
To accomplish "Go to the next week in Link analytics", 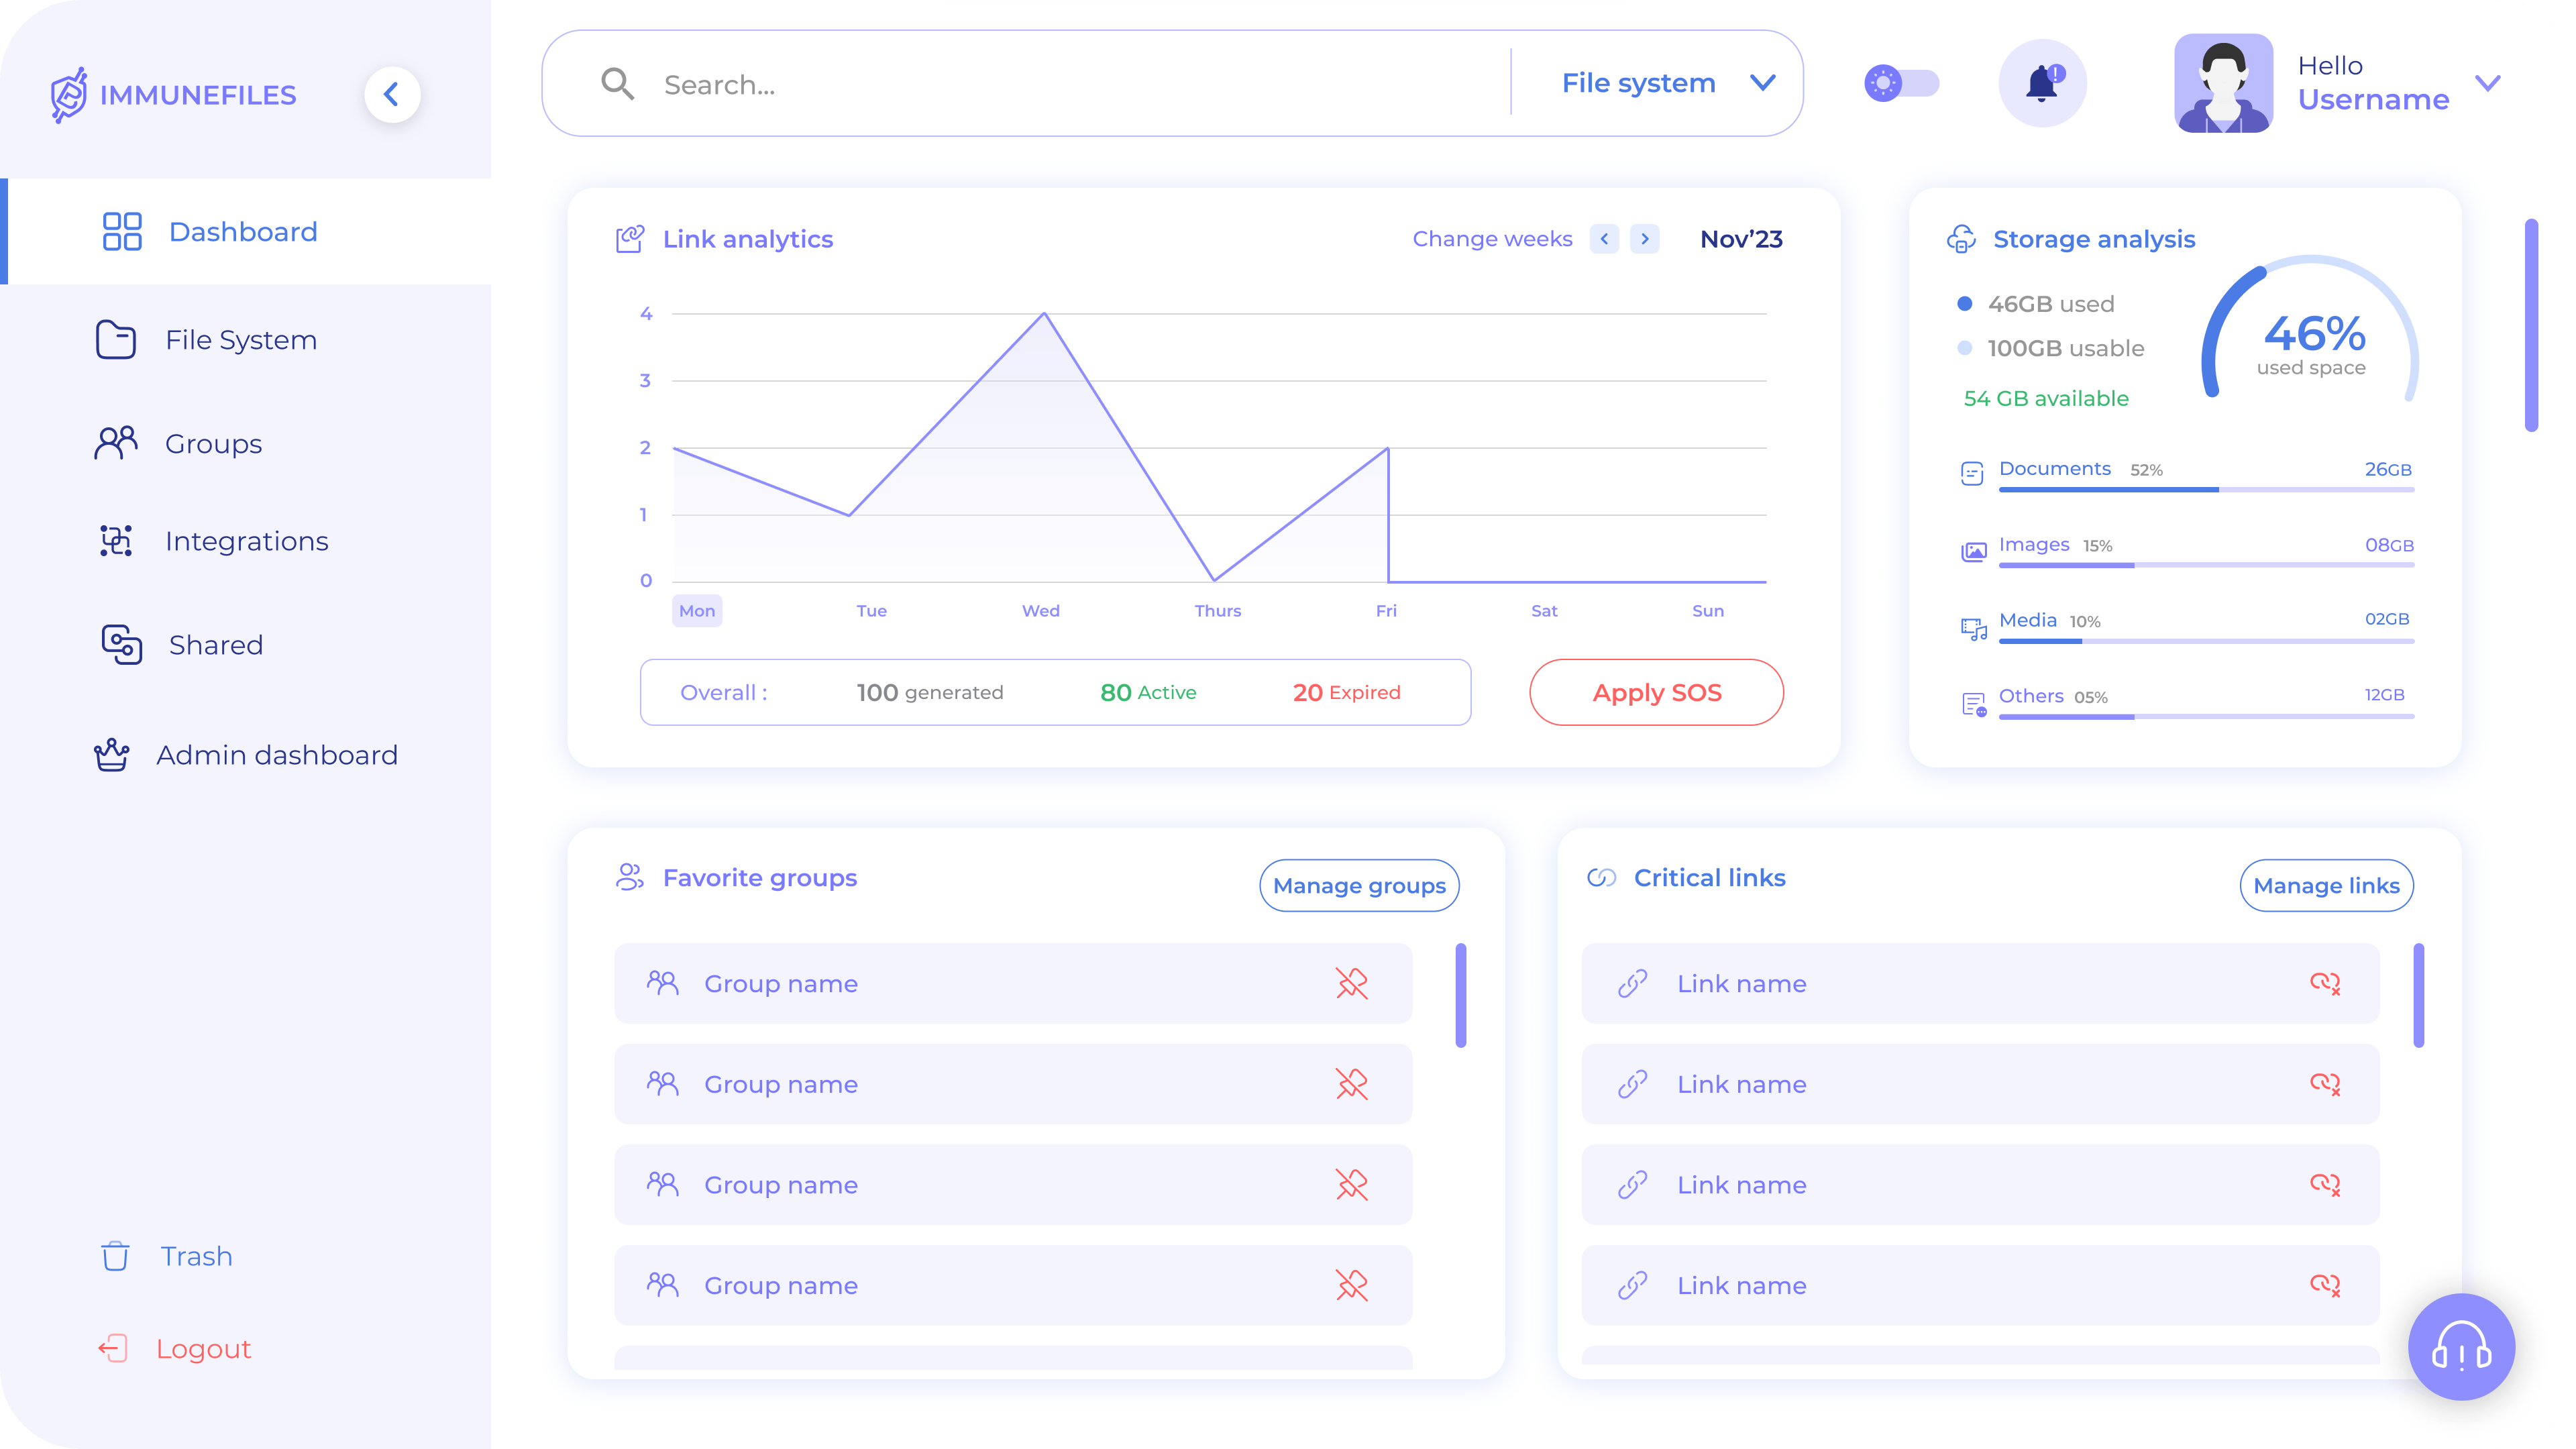I will click(x=1645, y=239).
